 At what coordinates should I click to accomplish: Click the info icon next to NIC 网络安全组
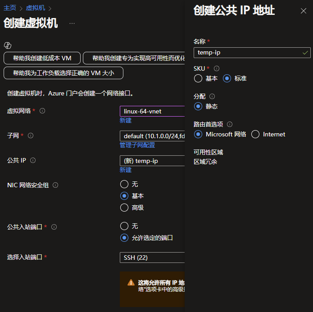(x=55, y=185)
